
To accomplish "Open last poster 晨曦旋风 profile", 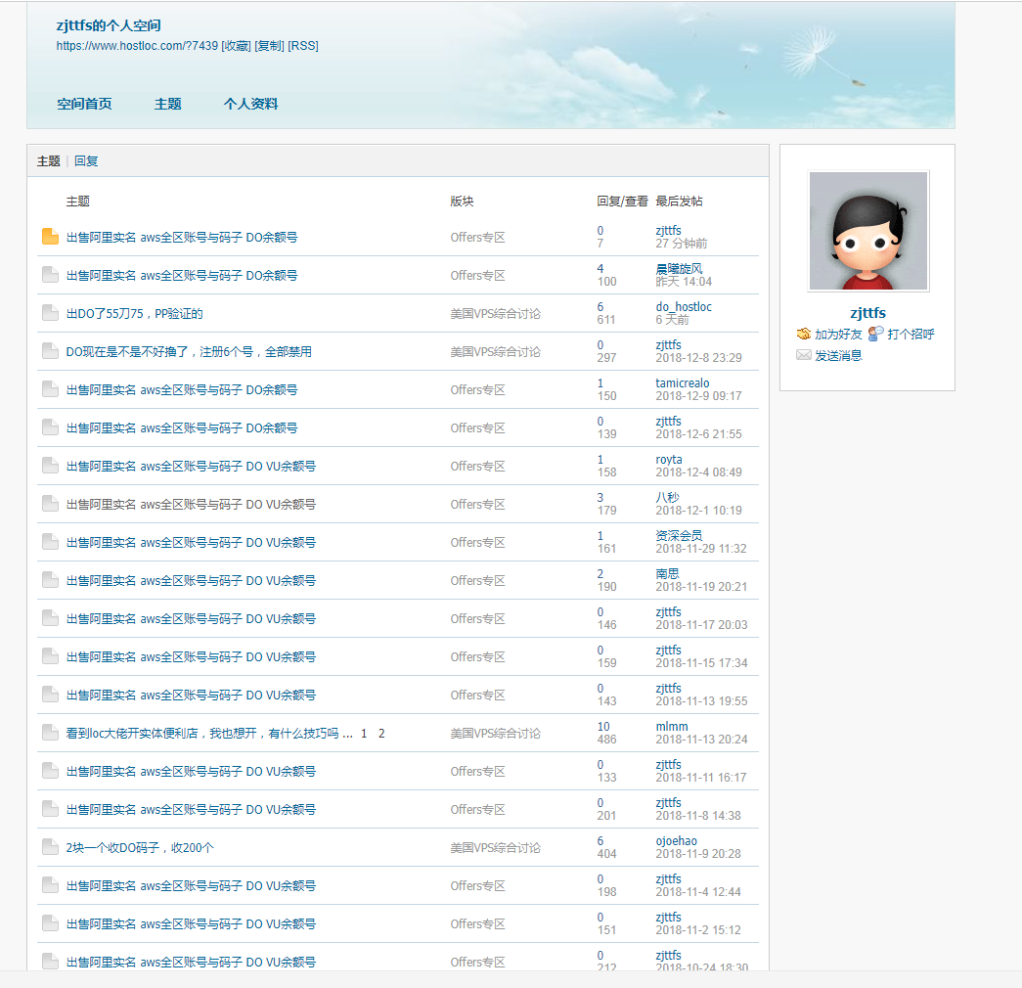I will tap(679, 269).
